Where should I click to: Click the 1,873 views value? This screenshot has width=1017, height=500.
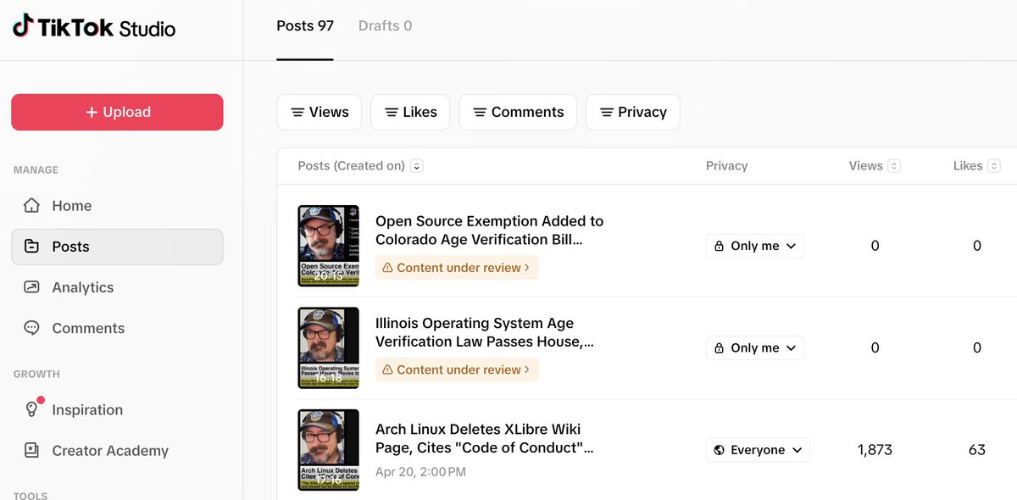[875, 450]
